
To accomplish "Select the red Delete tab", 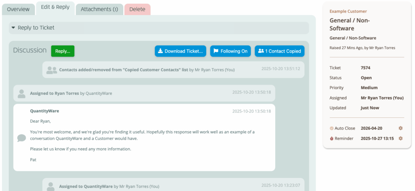I will 137,9.
